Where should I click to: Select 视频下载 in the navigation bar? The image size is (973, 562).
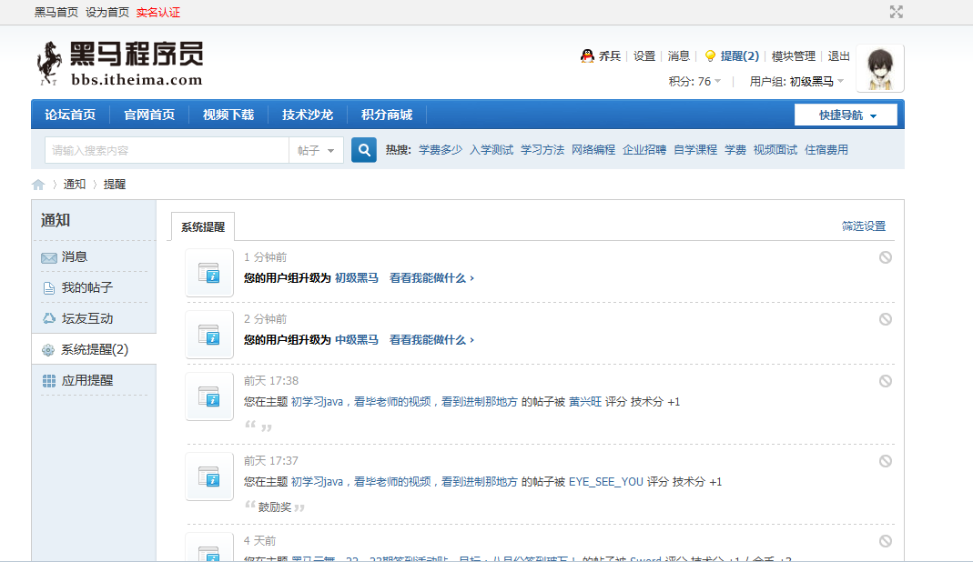(228, 115)
